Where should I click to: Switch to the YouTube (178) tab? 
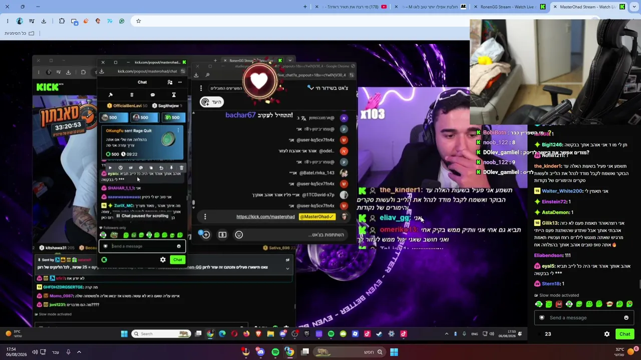coord(351,6)
